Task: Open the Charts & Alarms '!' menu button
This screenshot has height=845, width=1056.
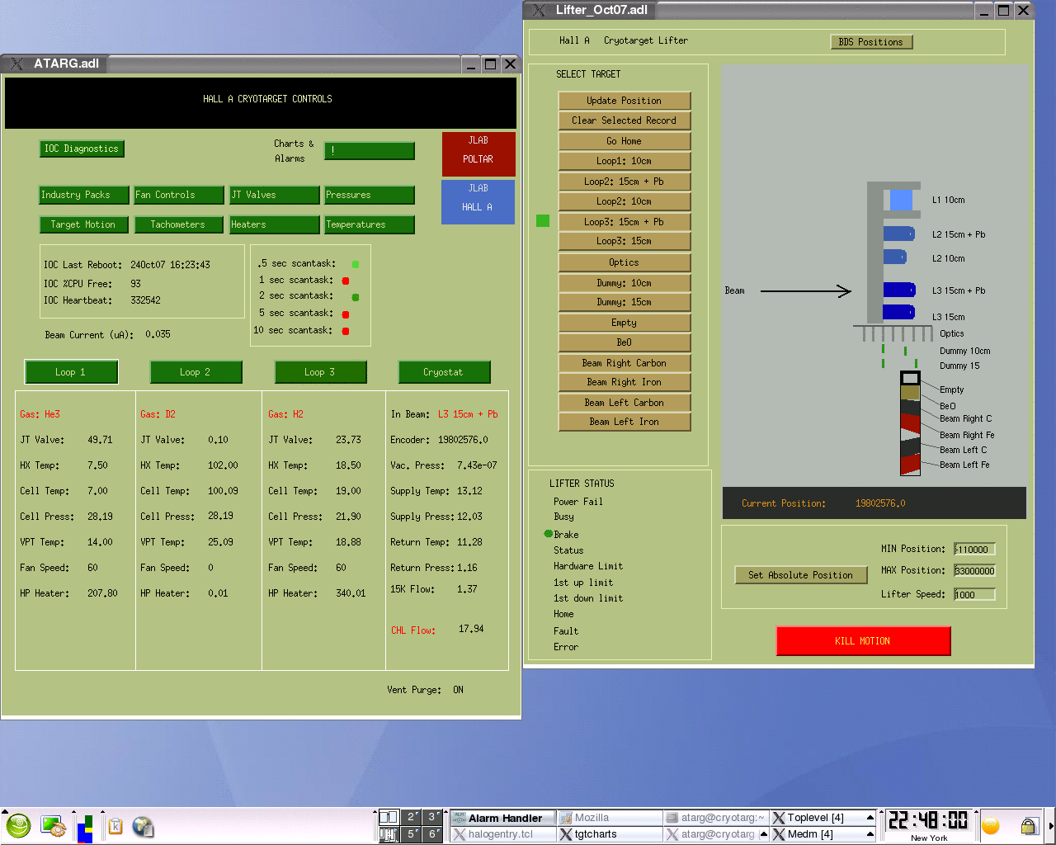Action: pos(370,150)
